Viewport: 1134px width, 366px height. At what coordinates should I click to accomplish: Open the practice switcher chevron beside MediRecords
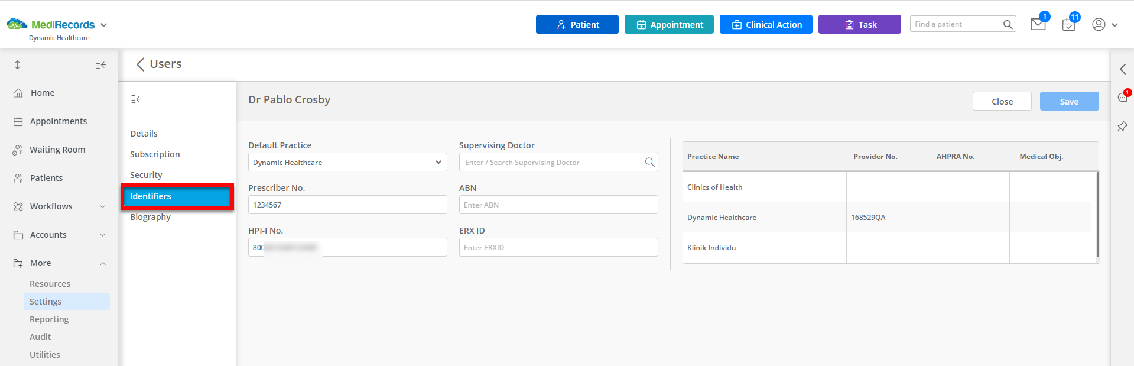(104, 25)
